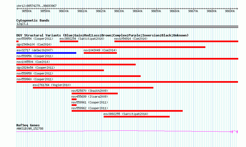Click the DGV Structural Variants track title
The image size is (246, 147).
point(102,35)
